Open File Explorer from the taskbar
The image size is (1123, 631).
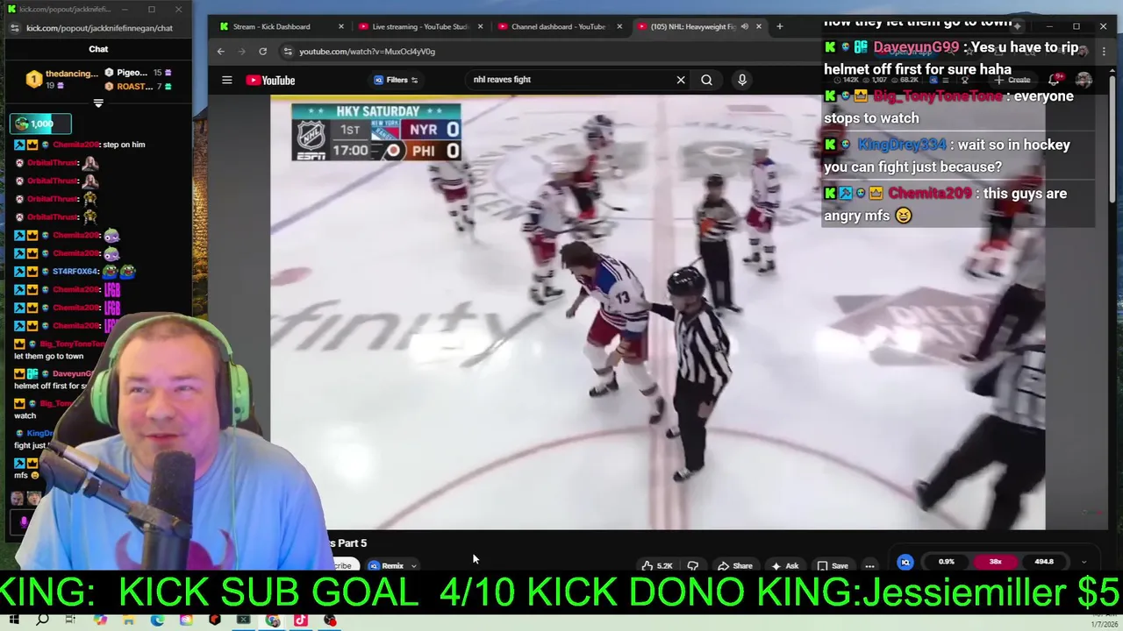tap(129, 620)
